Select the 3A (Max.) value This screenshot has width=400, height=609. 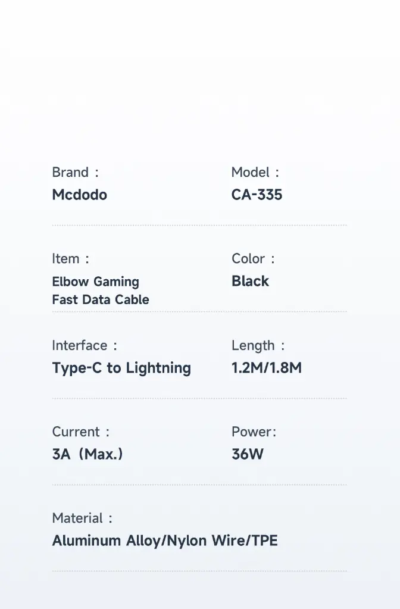pyautogui.click(x=87, y=454)
